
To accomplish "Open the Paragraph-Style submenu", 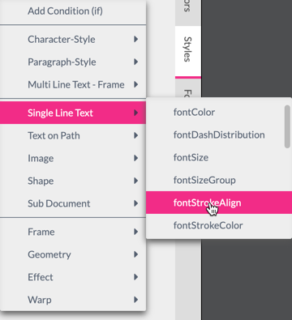I will [73, 62].
